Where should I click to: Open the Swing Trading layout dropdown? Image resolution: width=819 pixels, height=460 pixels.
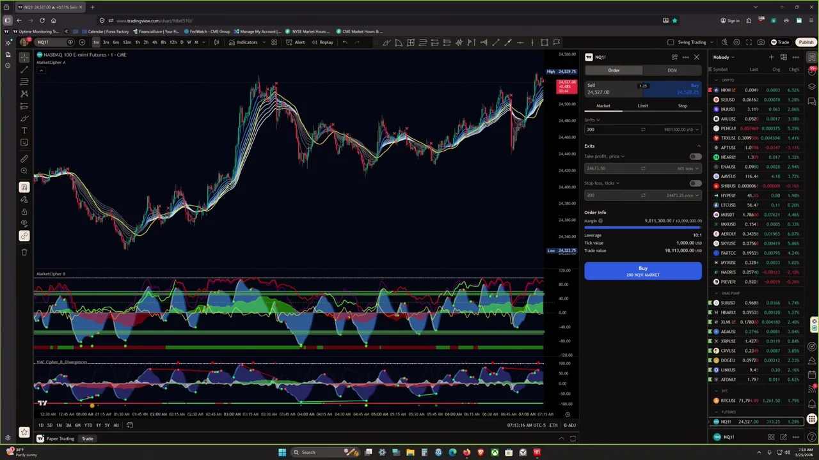pyautogui.click(x=711, y=42)
